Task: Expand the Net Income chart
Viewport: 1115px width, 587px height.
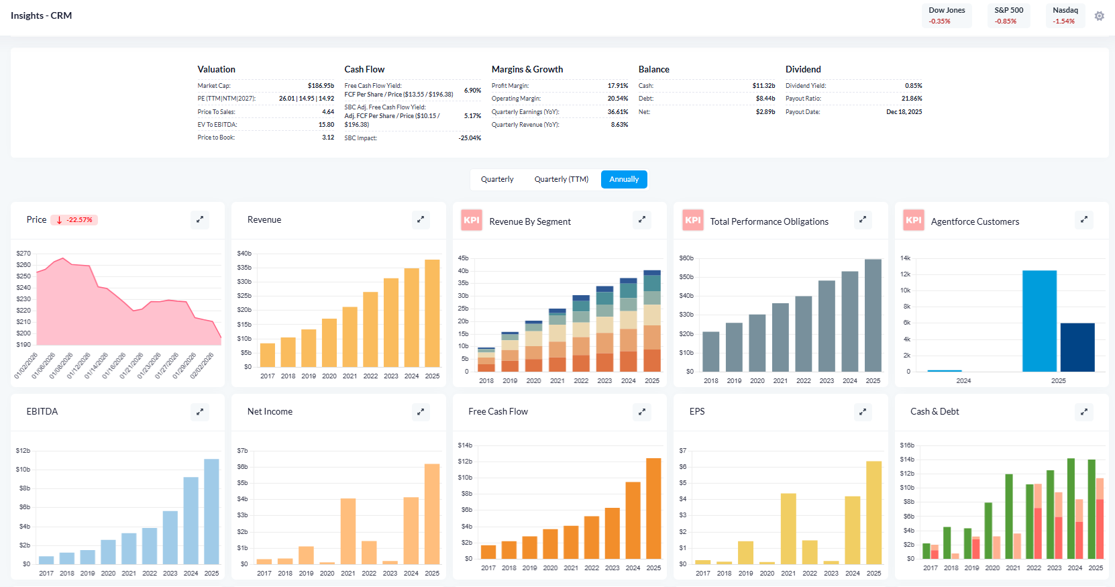Action: (421, 412)
